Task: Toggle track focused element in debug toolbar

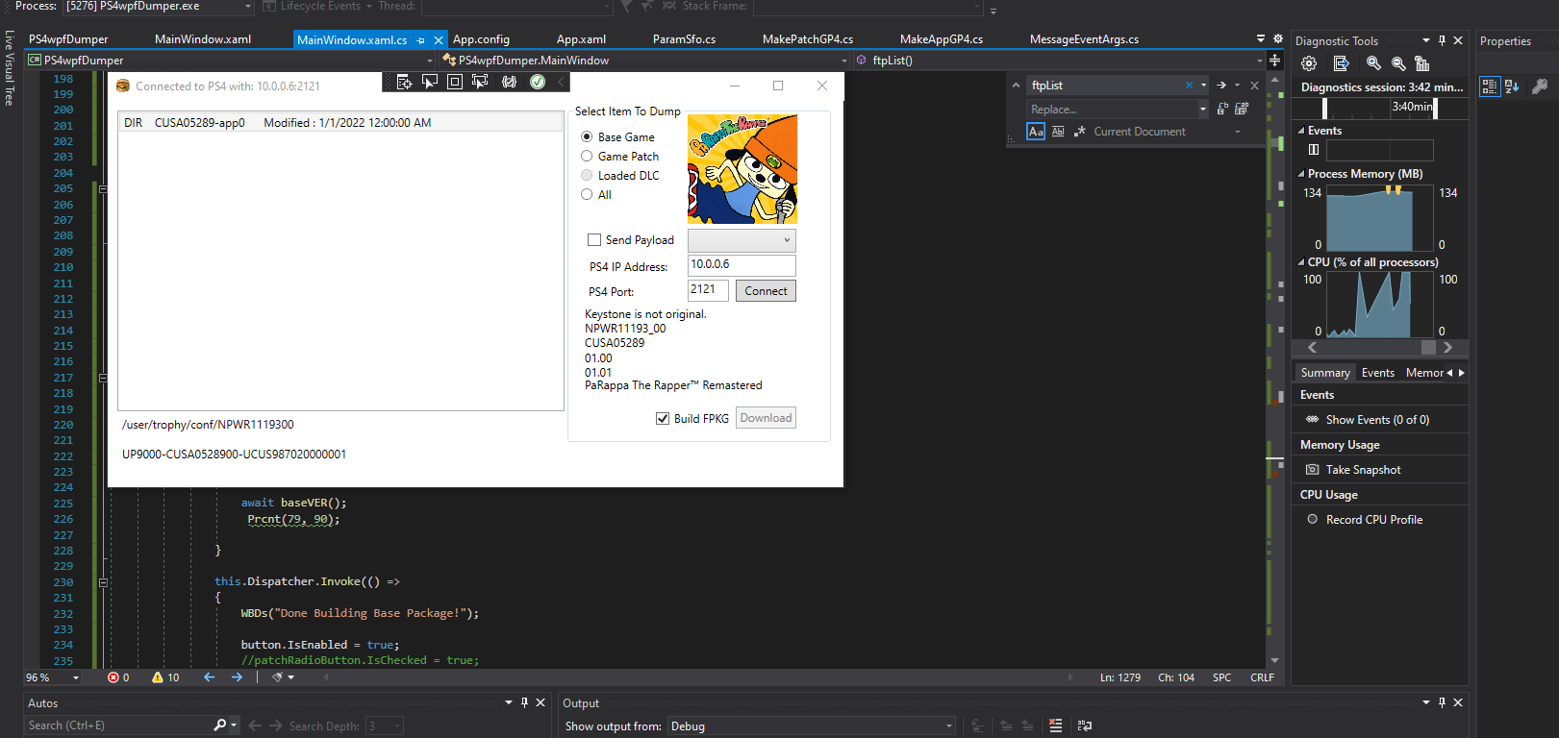Action: [480, 82]
